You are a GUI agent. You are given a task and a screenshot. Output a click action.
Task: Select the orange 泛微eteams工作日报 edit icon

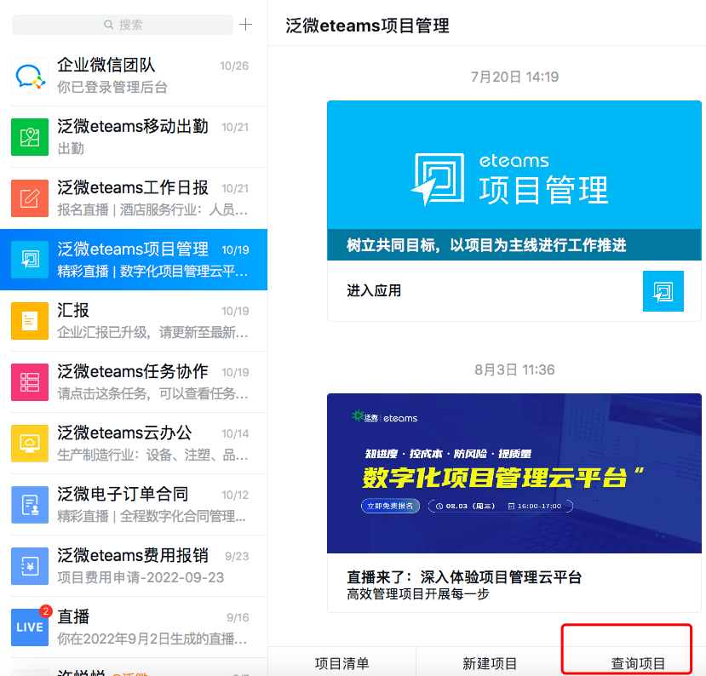point(30,198)
